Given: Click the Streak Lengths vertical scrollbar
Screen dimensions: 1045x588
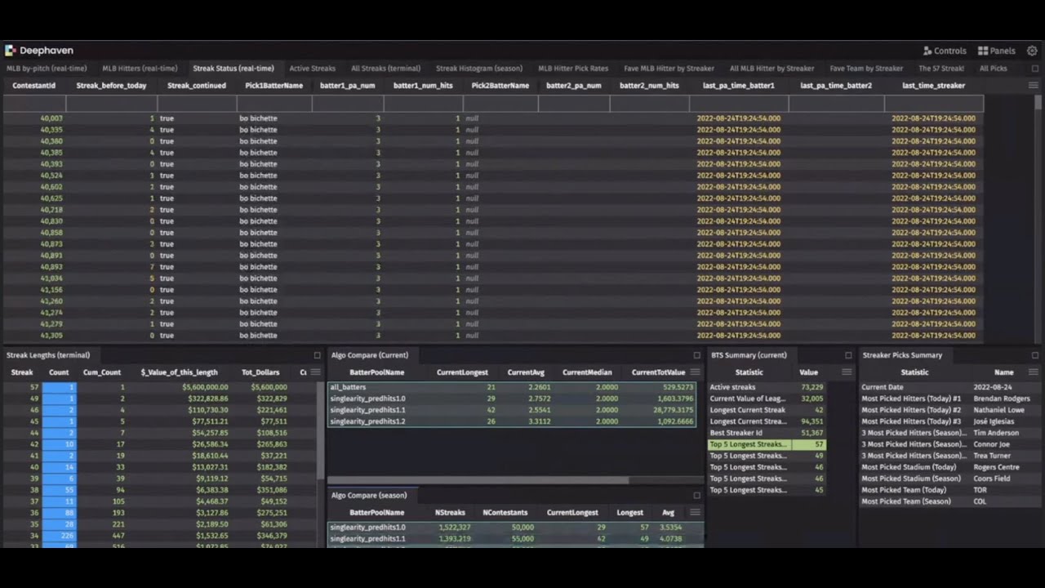Looking at the screenshot, I should tap(321, 431).
